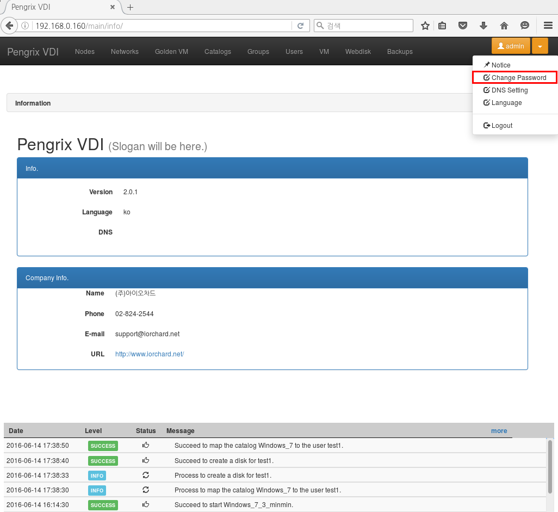
Task: Open the Language menu entry
Action: click(503, 102)
